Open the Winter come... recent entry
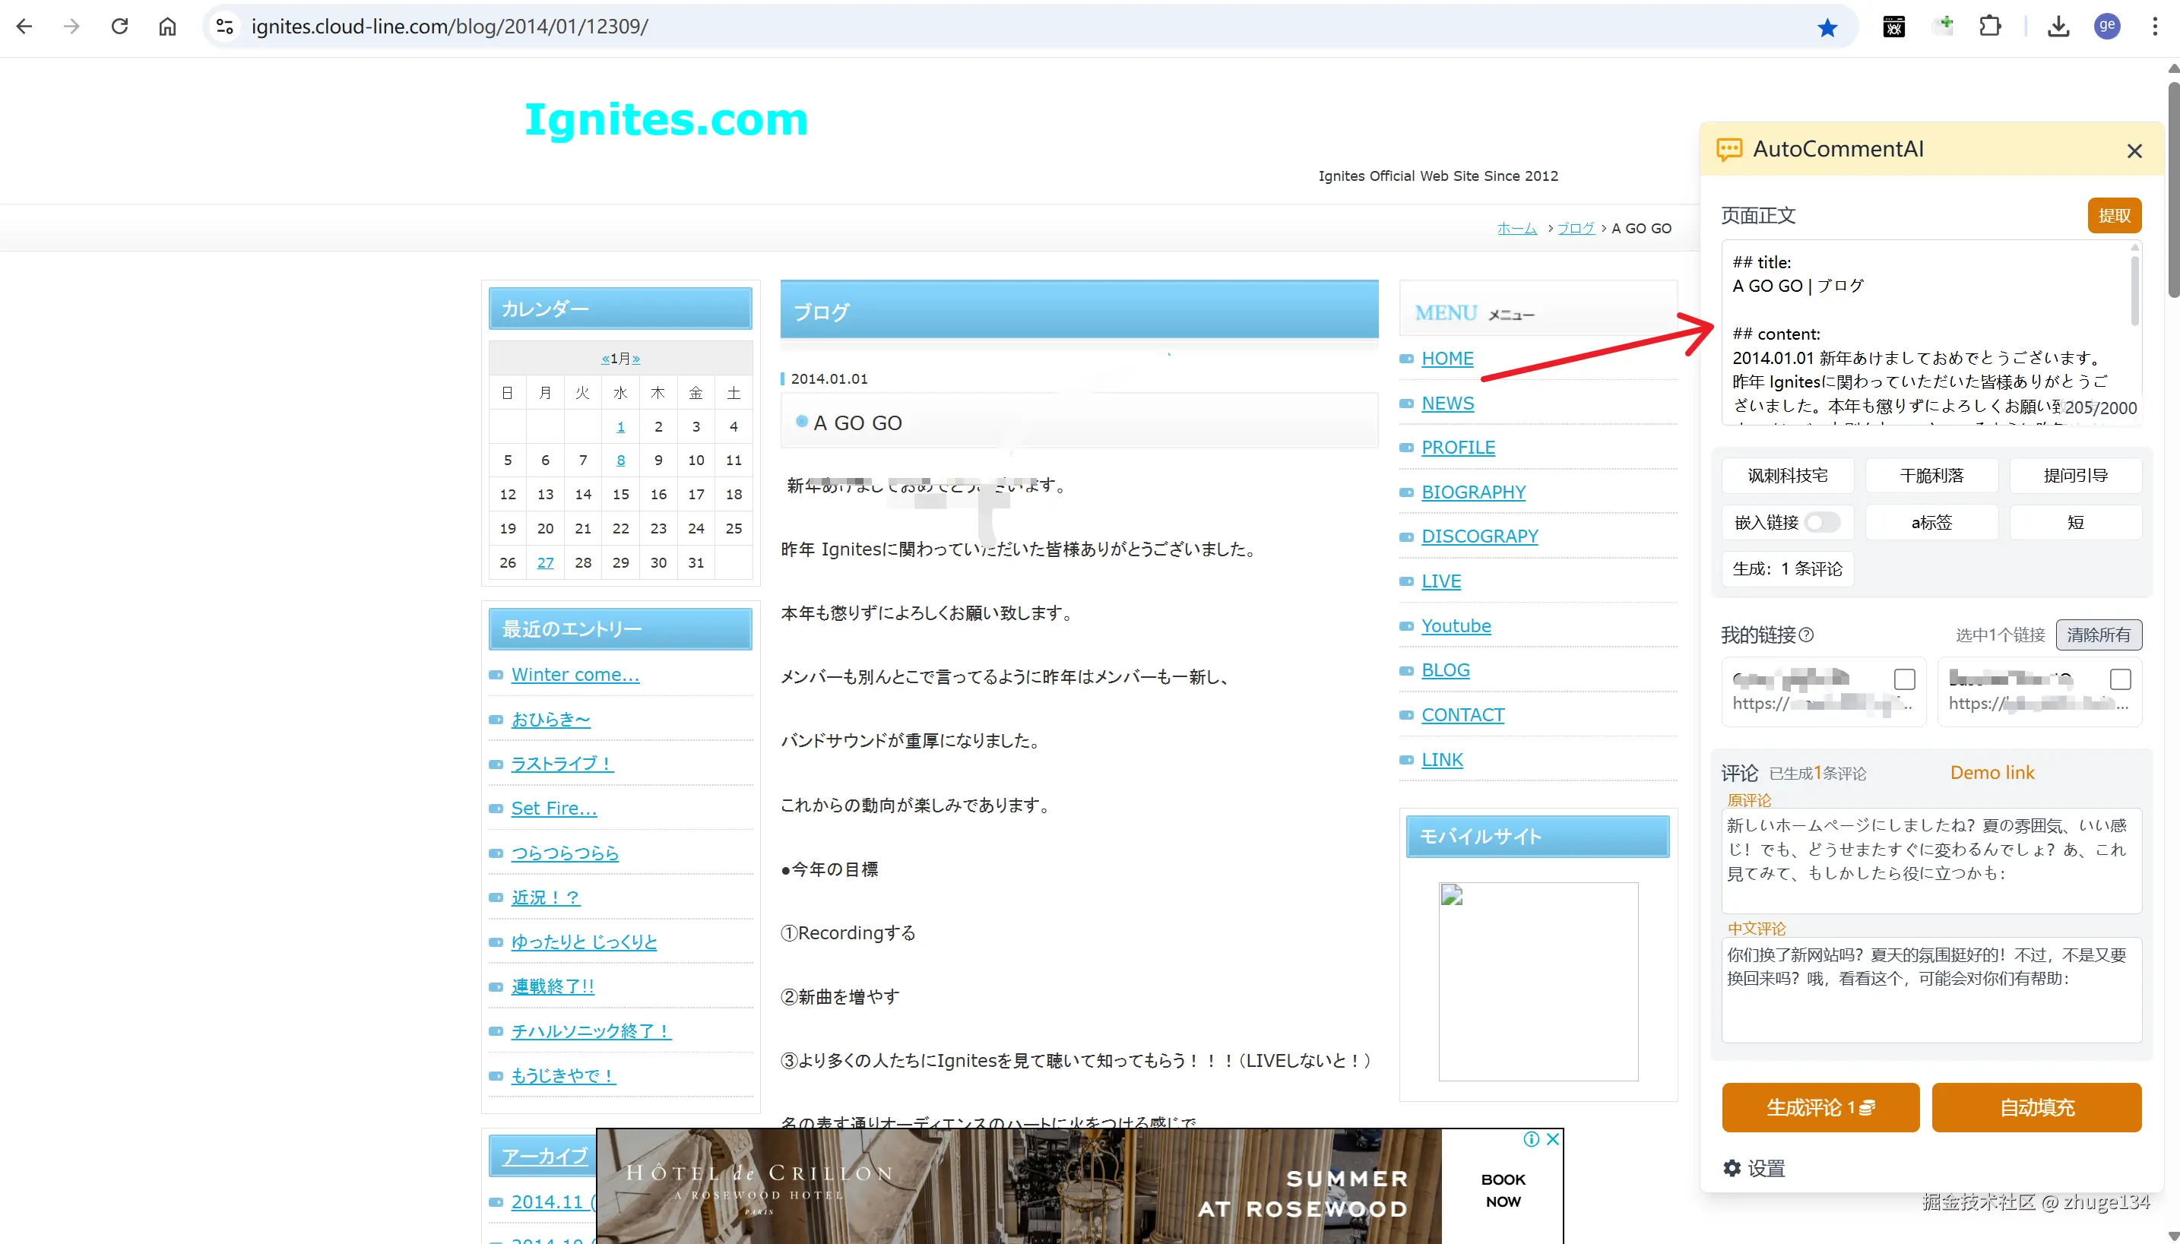 pos(575,675)
